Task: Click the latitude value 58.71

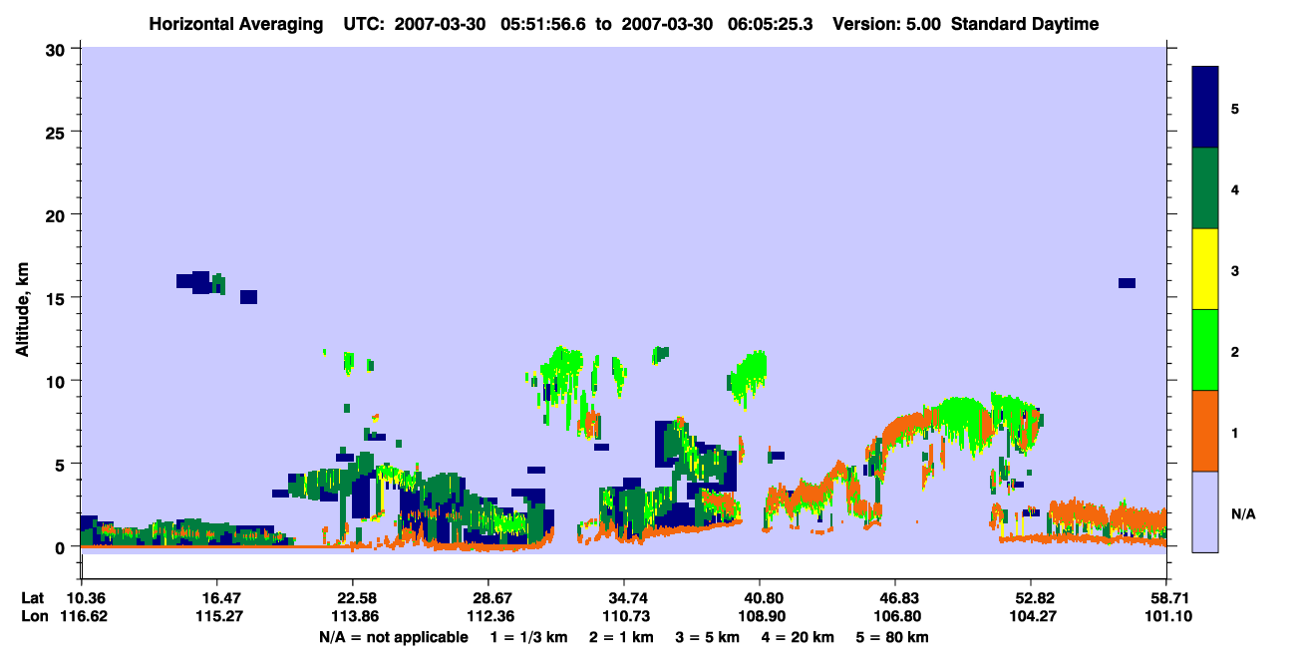Action: pos(1166,598)
